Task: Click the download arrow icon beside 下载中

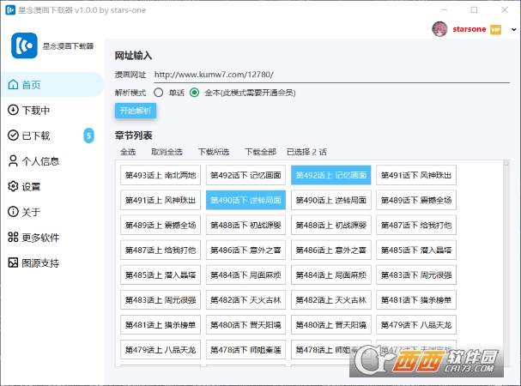Action: click(13, 110)
